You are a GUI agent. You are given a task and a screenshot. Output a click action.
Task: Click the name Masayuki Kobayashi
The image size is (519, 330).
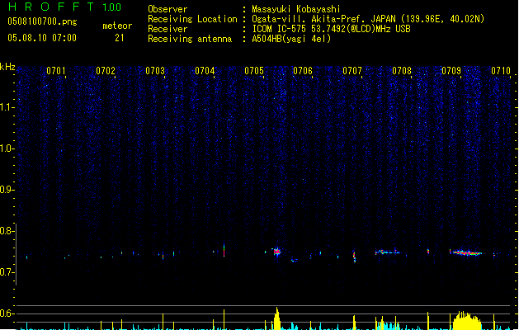pos(296,9)
